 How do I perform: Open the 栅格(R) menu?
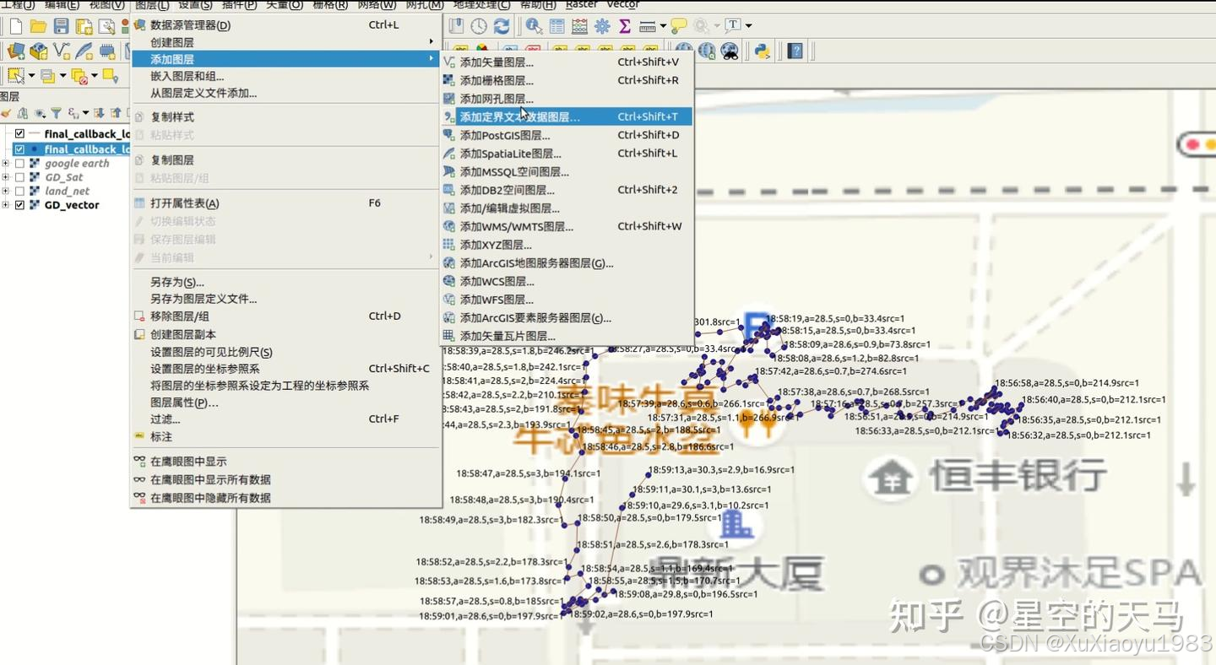tap(330, 5)
